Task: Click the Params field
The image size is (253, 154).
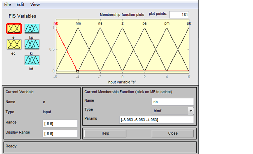Action: 156,120
